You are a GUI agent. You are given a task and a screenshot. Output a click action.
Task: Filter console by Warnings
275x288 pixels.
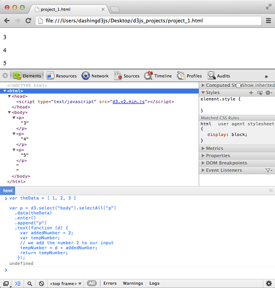pos(133,284)
